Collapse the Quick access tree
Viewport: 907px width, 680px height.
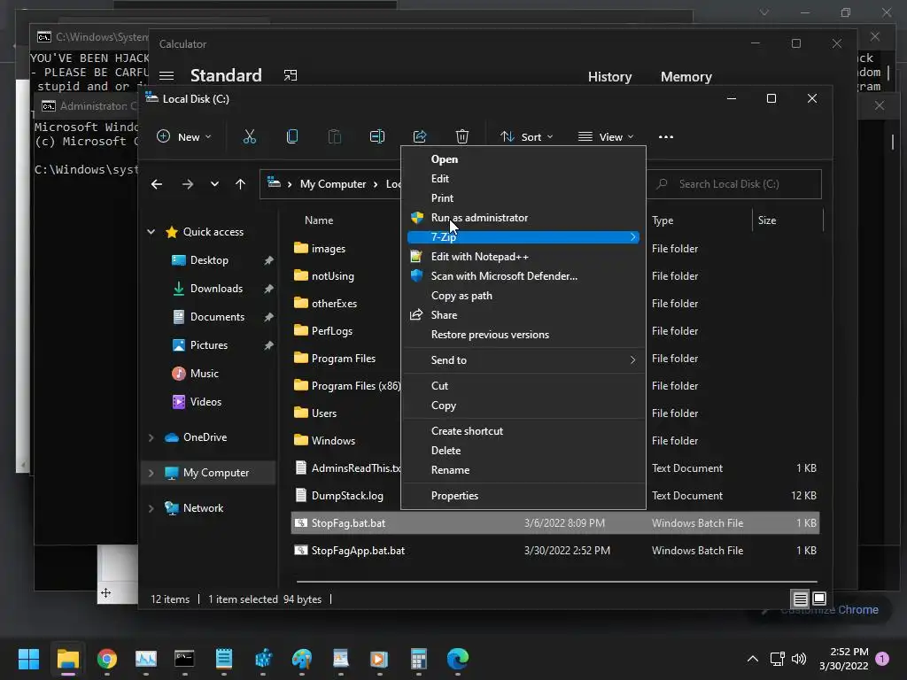tap(151, 231)
